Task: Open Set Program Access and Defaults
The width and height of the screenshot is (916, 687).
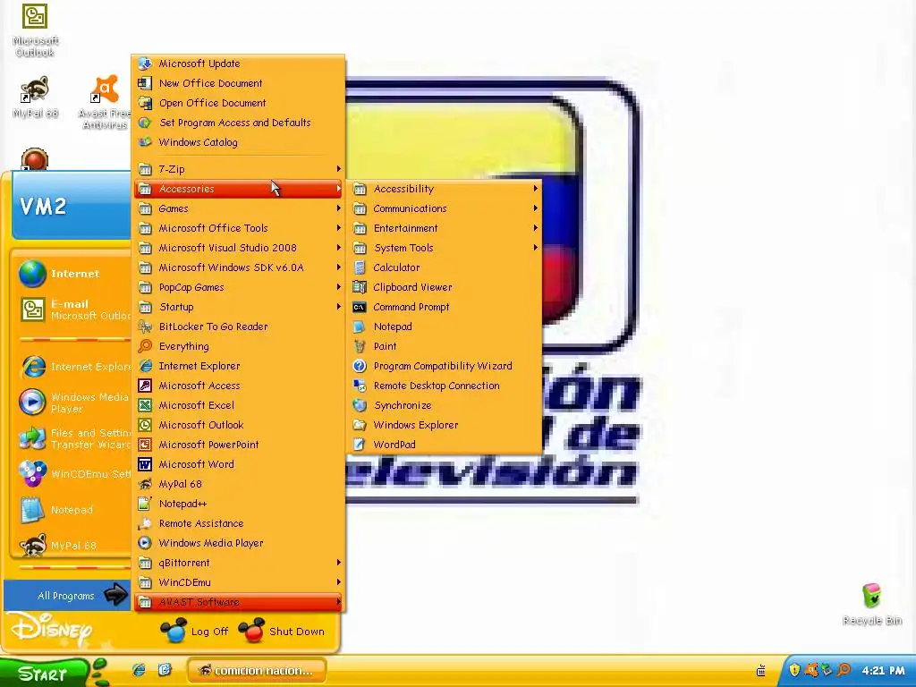Action: click(238, 123)
